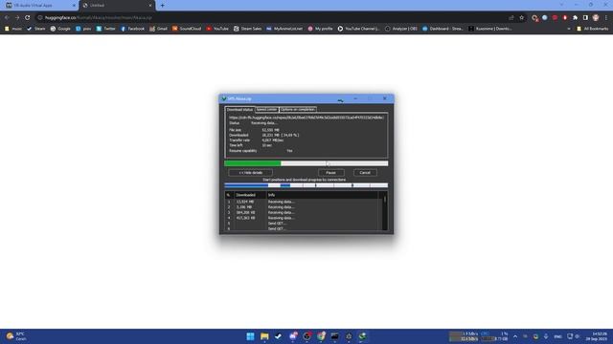613x344 pixels.
Task: Open the Google bookmark
Action: point(60,29)
